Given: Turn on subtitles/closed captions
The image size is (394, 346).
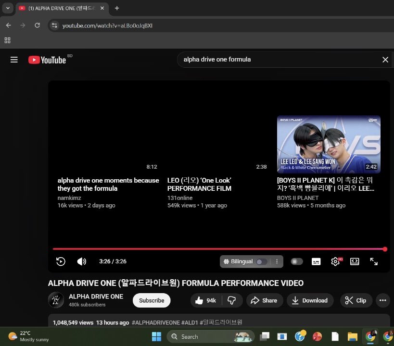Looking at the screenshot, I should click(x=316, y=261).
